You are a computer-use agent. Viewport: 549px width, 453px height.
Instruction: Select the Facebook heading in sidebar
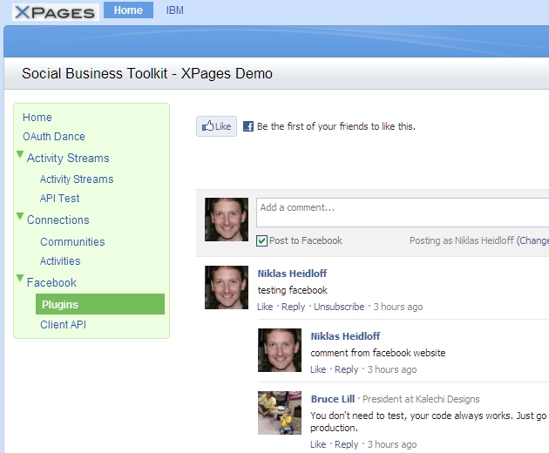click(51, 282)
